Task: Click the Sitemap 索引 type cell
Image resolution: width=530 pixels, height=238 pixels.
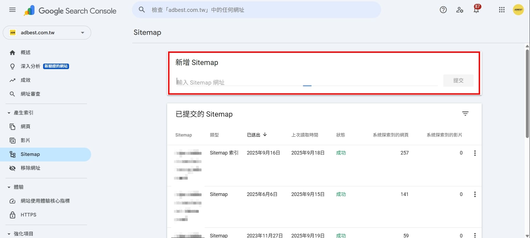Action: [224, 153]
